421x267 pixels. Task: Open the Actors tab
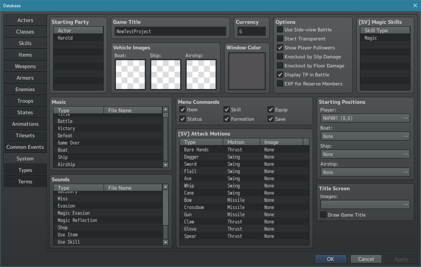25,20
